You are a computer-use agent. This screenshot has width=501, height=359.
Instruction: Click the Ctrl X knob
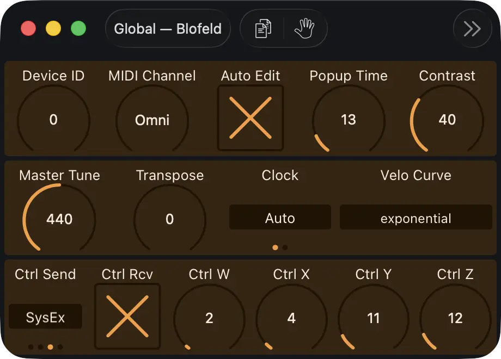pyautogui.click(x=291, y=318)
